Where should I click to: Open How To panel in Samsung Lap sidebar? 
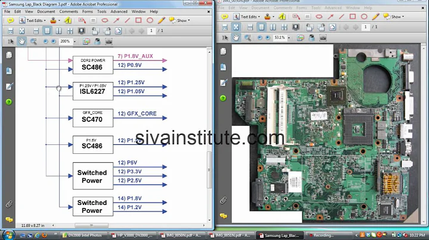(9, 102)
